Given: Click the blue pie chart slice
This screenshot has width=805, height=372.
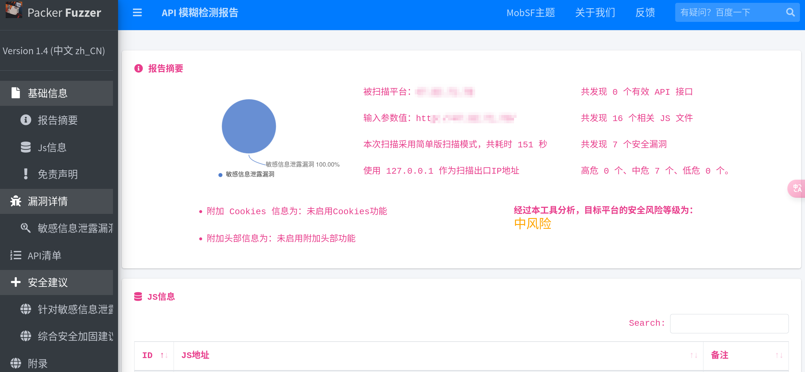Looking at the screenshot, I should pyautogui.click(x=249, y=126).
